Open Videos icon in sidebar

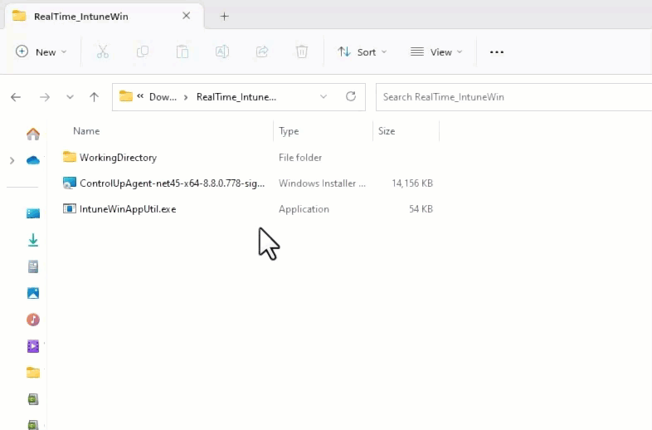point(33,346)
